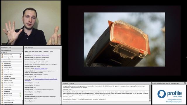Click the green status icon beside Михеев Серёжа

click(x=20, y=94)
